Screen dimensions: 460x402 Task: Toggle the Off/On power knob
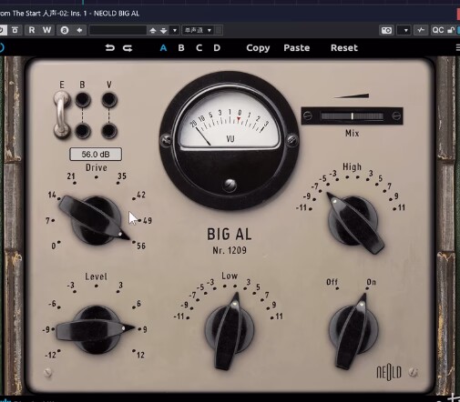coord(353,330)
